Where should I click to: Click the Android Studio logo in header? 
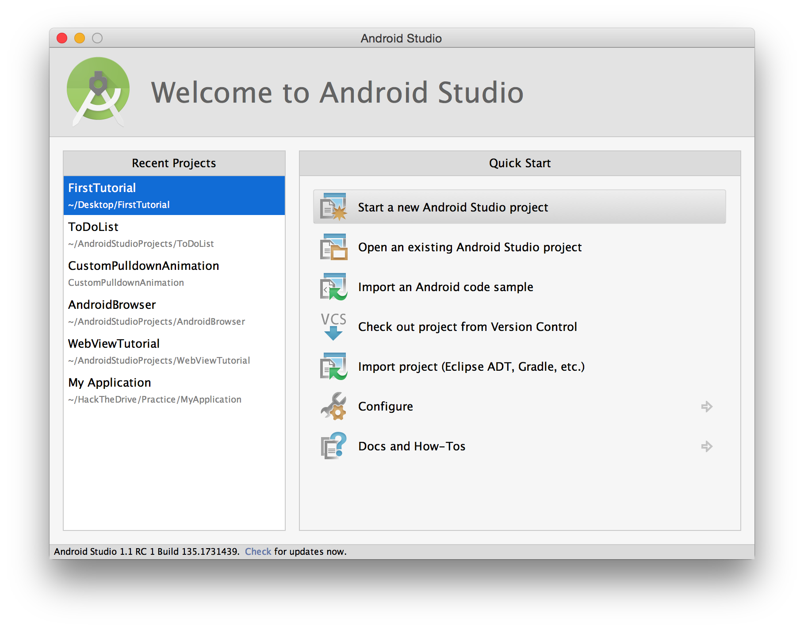(x=98, y=92)
